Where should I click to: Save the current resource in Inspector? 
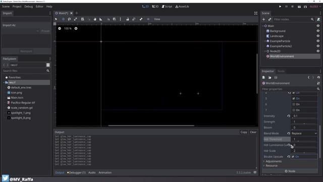coord(276,77)
